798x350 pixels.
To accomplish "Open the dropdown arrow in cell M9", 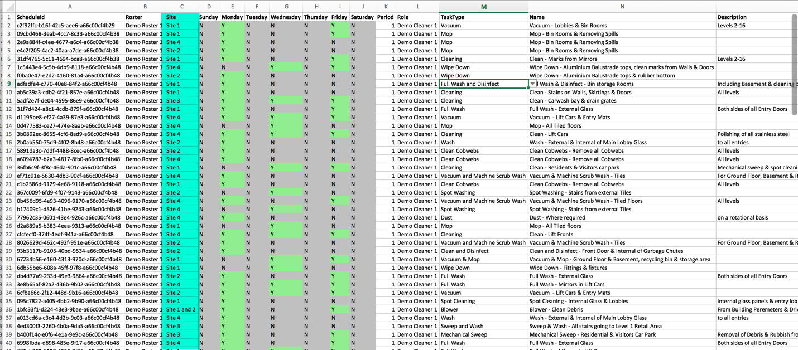I will point(532,84).
